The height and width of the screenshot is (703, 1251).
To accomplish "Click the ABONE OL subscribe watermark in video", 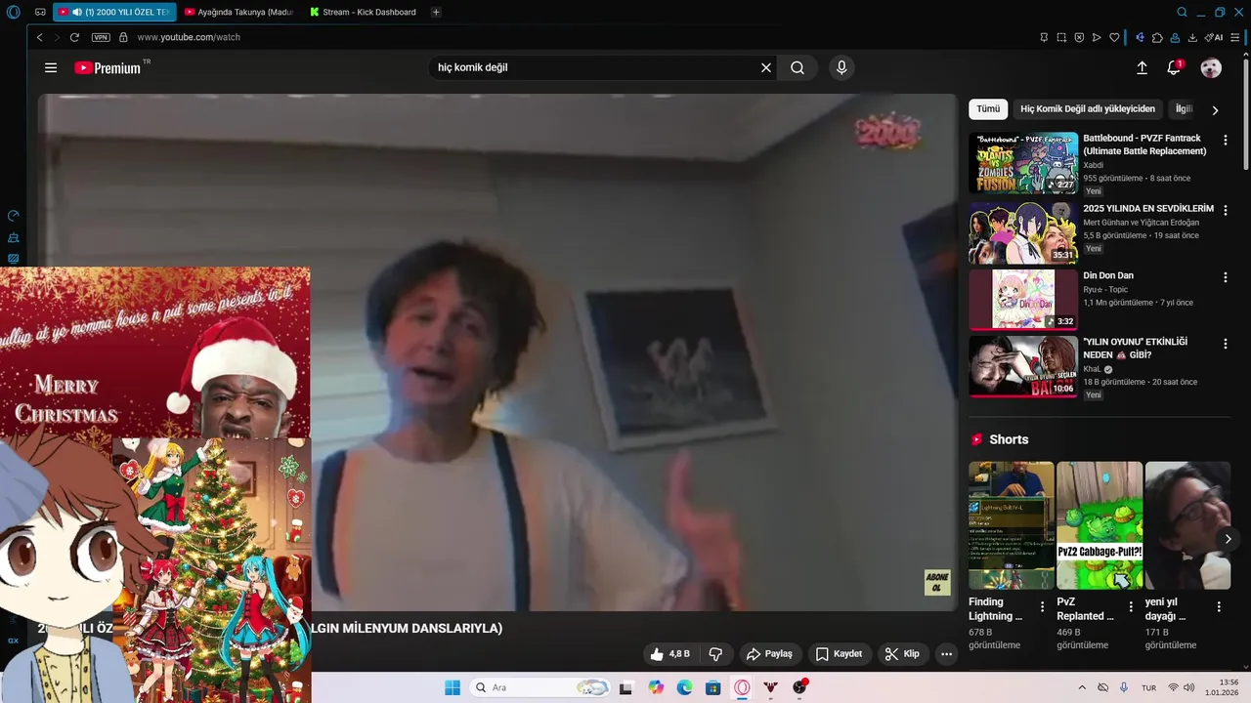I will (x=936, y=583).
